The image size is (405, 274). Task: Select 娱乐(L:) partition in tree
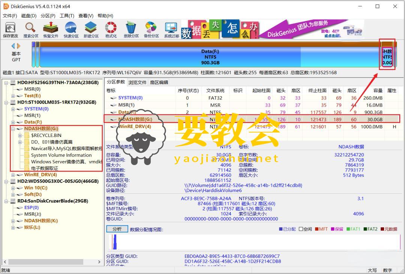(32, 227)
